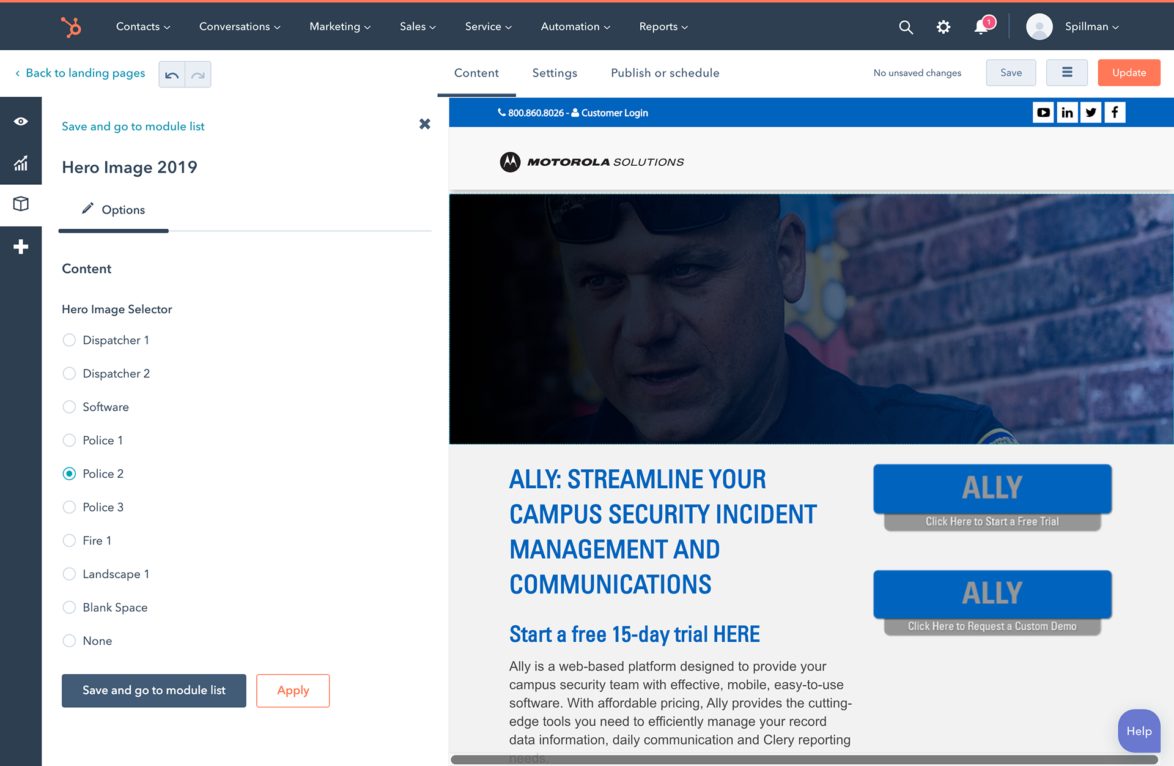Click the undo arrow button
1174x766 pixels.
click(x=172, y=75)
